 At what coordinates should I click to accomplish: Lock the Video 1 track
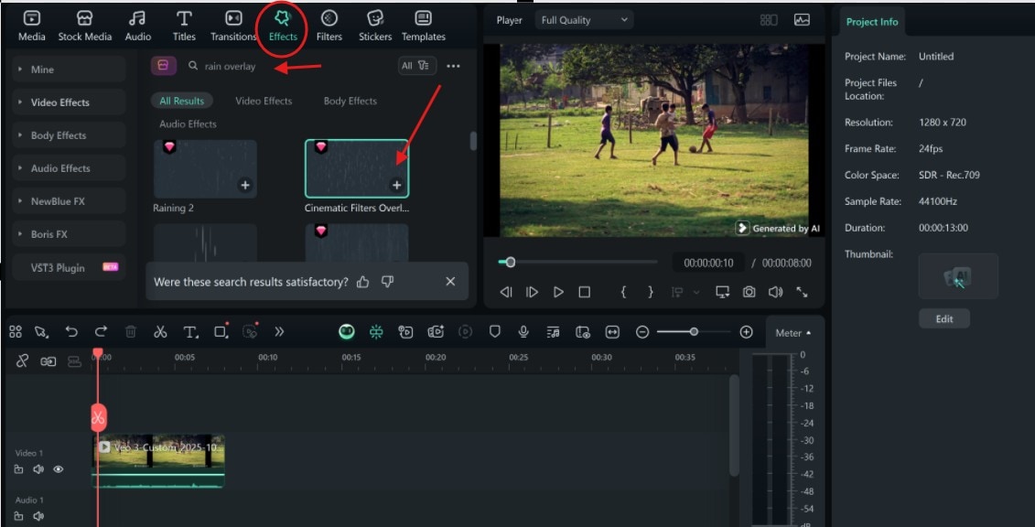16,469
